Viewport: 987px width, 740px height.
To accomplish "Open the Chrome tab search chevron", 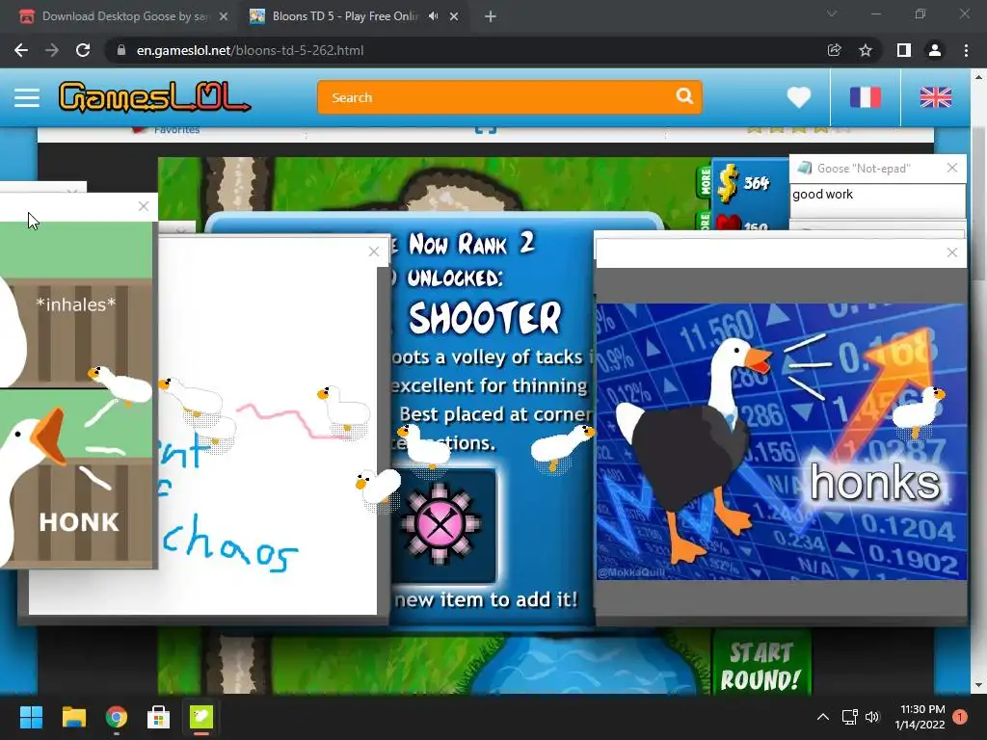I will coord(832,13).
